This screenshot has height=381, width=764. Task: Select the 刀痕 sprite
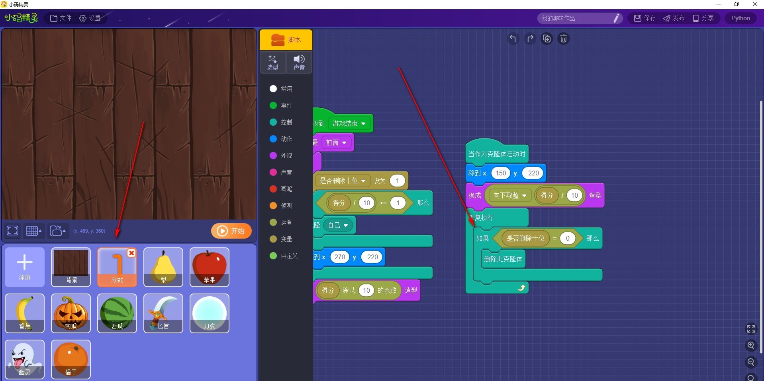pos(210,313)
